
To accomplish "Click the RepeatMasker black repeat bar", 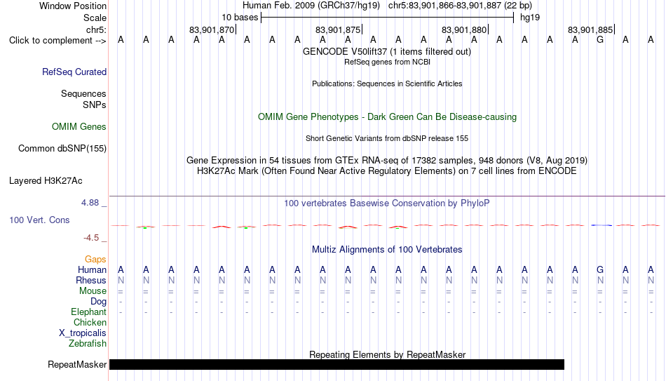I will [x=337, y=364].
